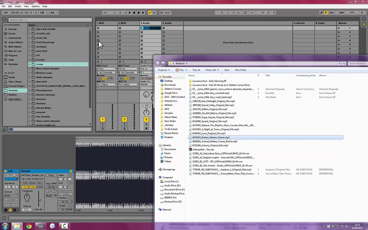Expand the Loops folder in browser
This screenshot has width=368, height=230.
pos(30,64)
